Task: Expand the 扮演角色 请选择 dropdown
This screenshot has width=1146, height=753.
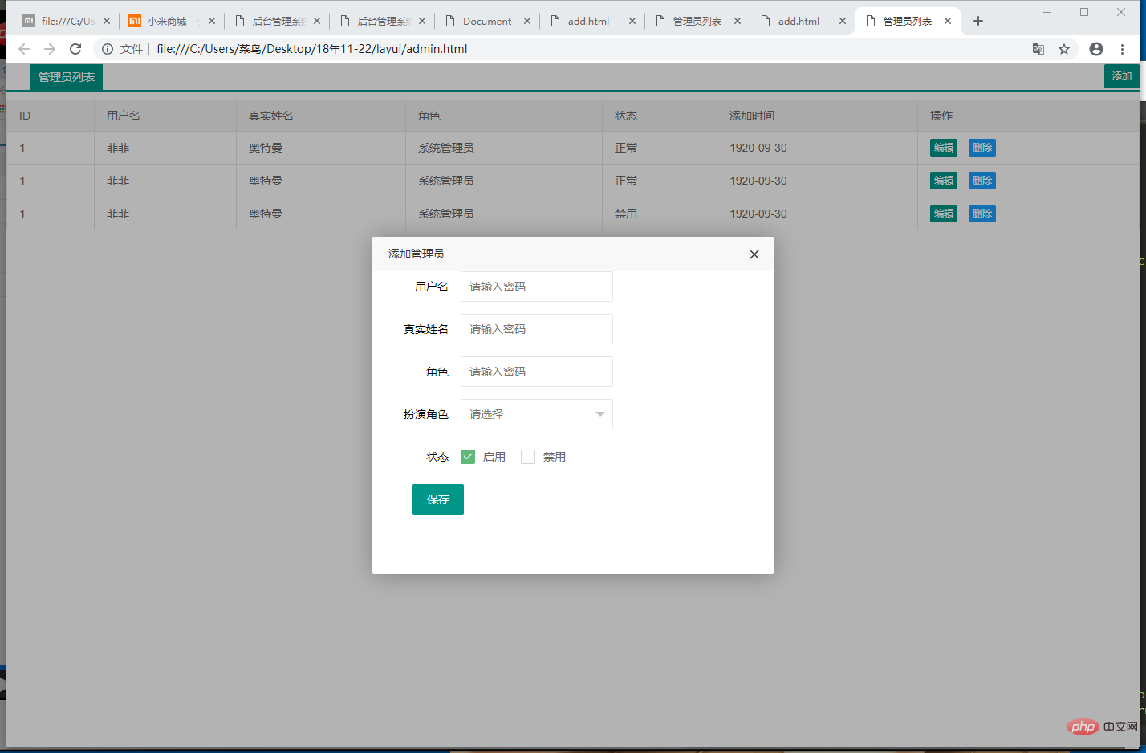Action: click(x=537, y=414)
